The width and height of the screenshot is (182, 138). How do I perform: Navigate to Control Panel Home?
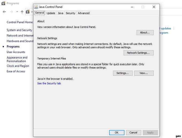click(x=20, y=22)
